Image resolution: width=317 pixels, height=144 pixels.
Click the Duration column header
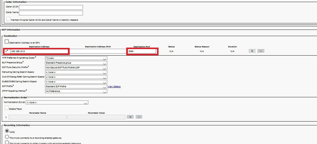(x=232, y=47)
